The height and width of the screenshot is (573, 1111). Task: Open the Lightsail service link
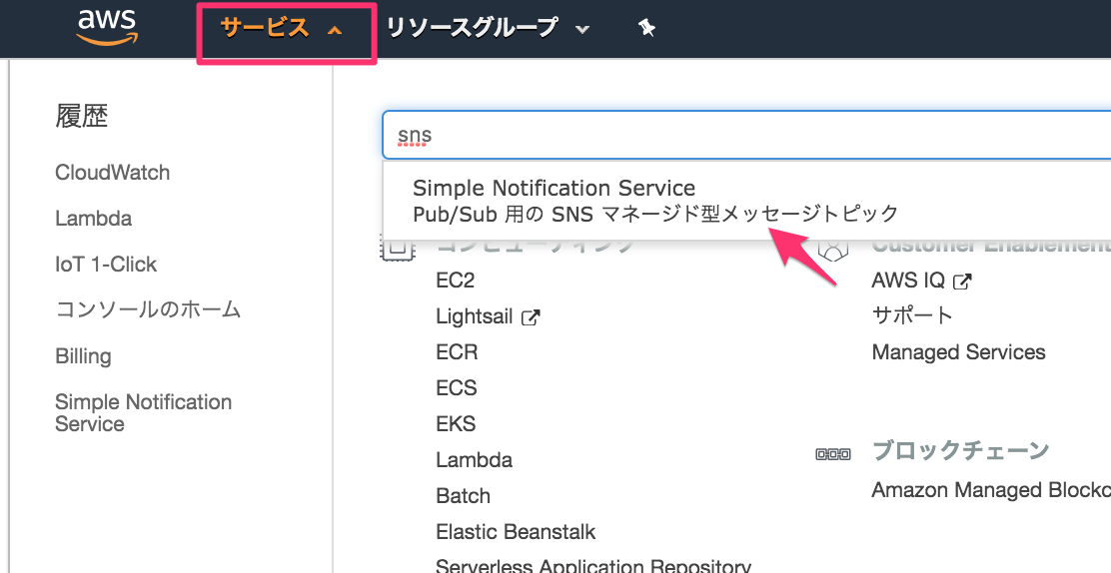[x=474, y=316]
